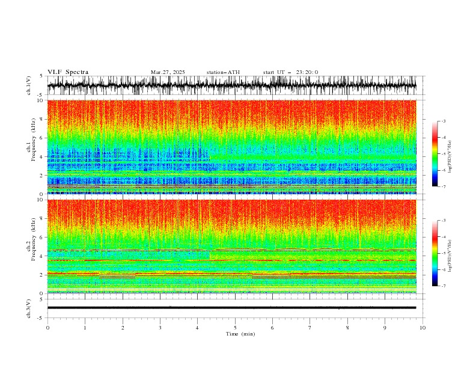Image resolution: width=476 pixels, height=368 pixels.
Task: Click time axis tick label "6"
Action: (x=272, y=328)
